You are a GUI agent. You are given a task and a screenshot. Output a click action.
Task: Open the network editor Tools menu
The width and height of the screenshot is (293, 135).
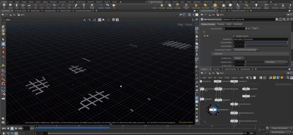click(227, 78)
